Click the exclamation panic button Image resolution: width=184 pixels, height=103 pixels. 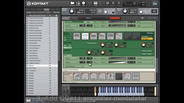135,4
